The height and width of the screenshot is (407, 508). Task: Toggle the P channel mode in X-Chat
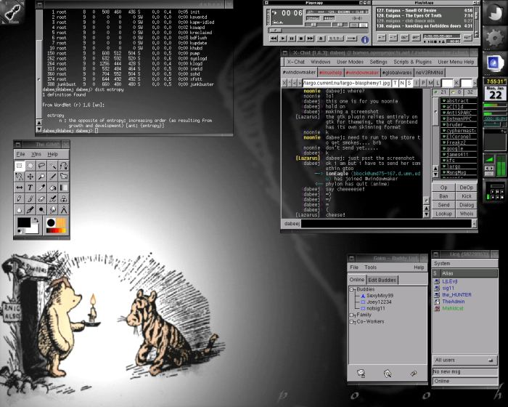pyautogui.click(x=423, y=83)
